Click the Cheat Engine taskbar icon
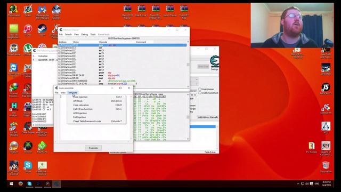This screenshot has width=341, height=192. point(56,183)
